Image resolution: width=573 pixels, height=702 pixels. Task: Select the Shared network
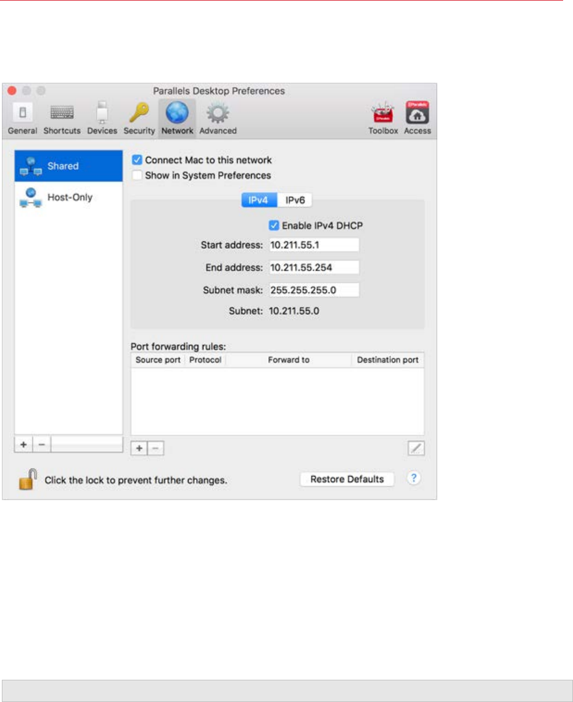click(x=68, y=166)
